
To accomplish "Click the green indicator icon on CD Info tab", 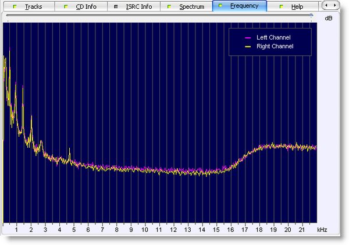I will tap(66, 6).
